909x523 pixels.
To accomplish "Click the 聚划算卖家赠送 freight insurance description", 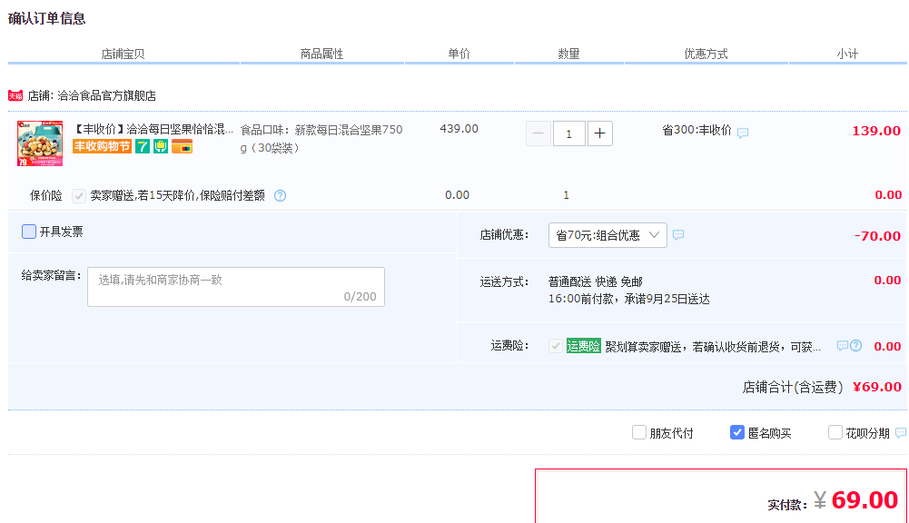I will 713,347.
